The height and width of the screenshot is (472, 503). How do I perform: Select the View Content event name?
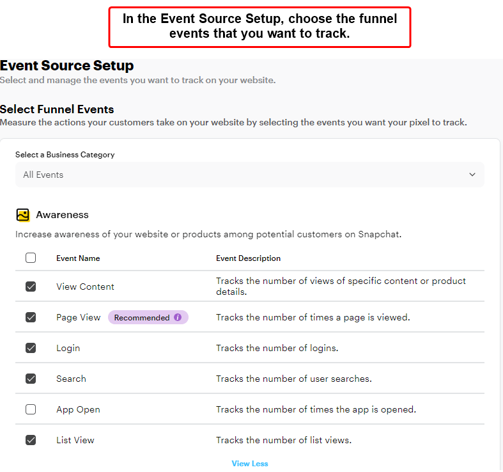[85, 287]
